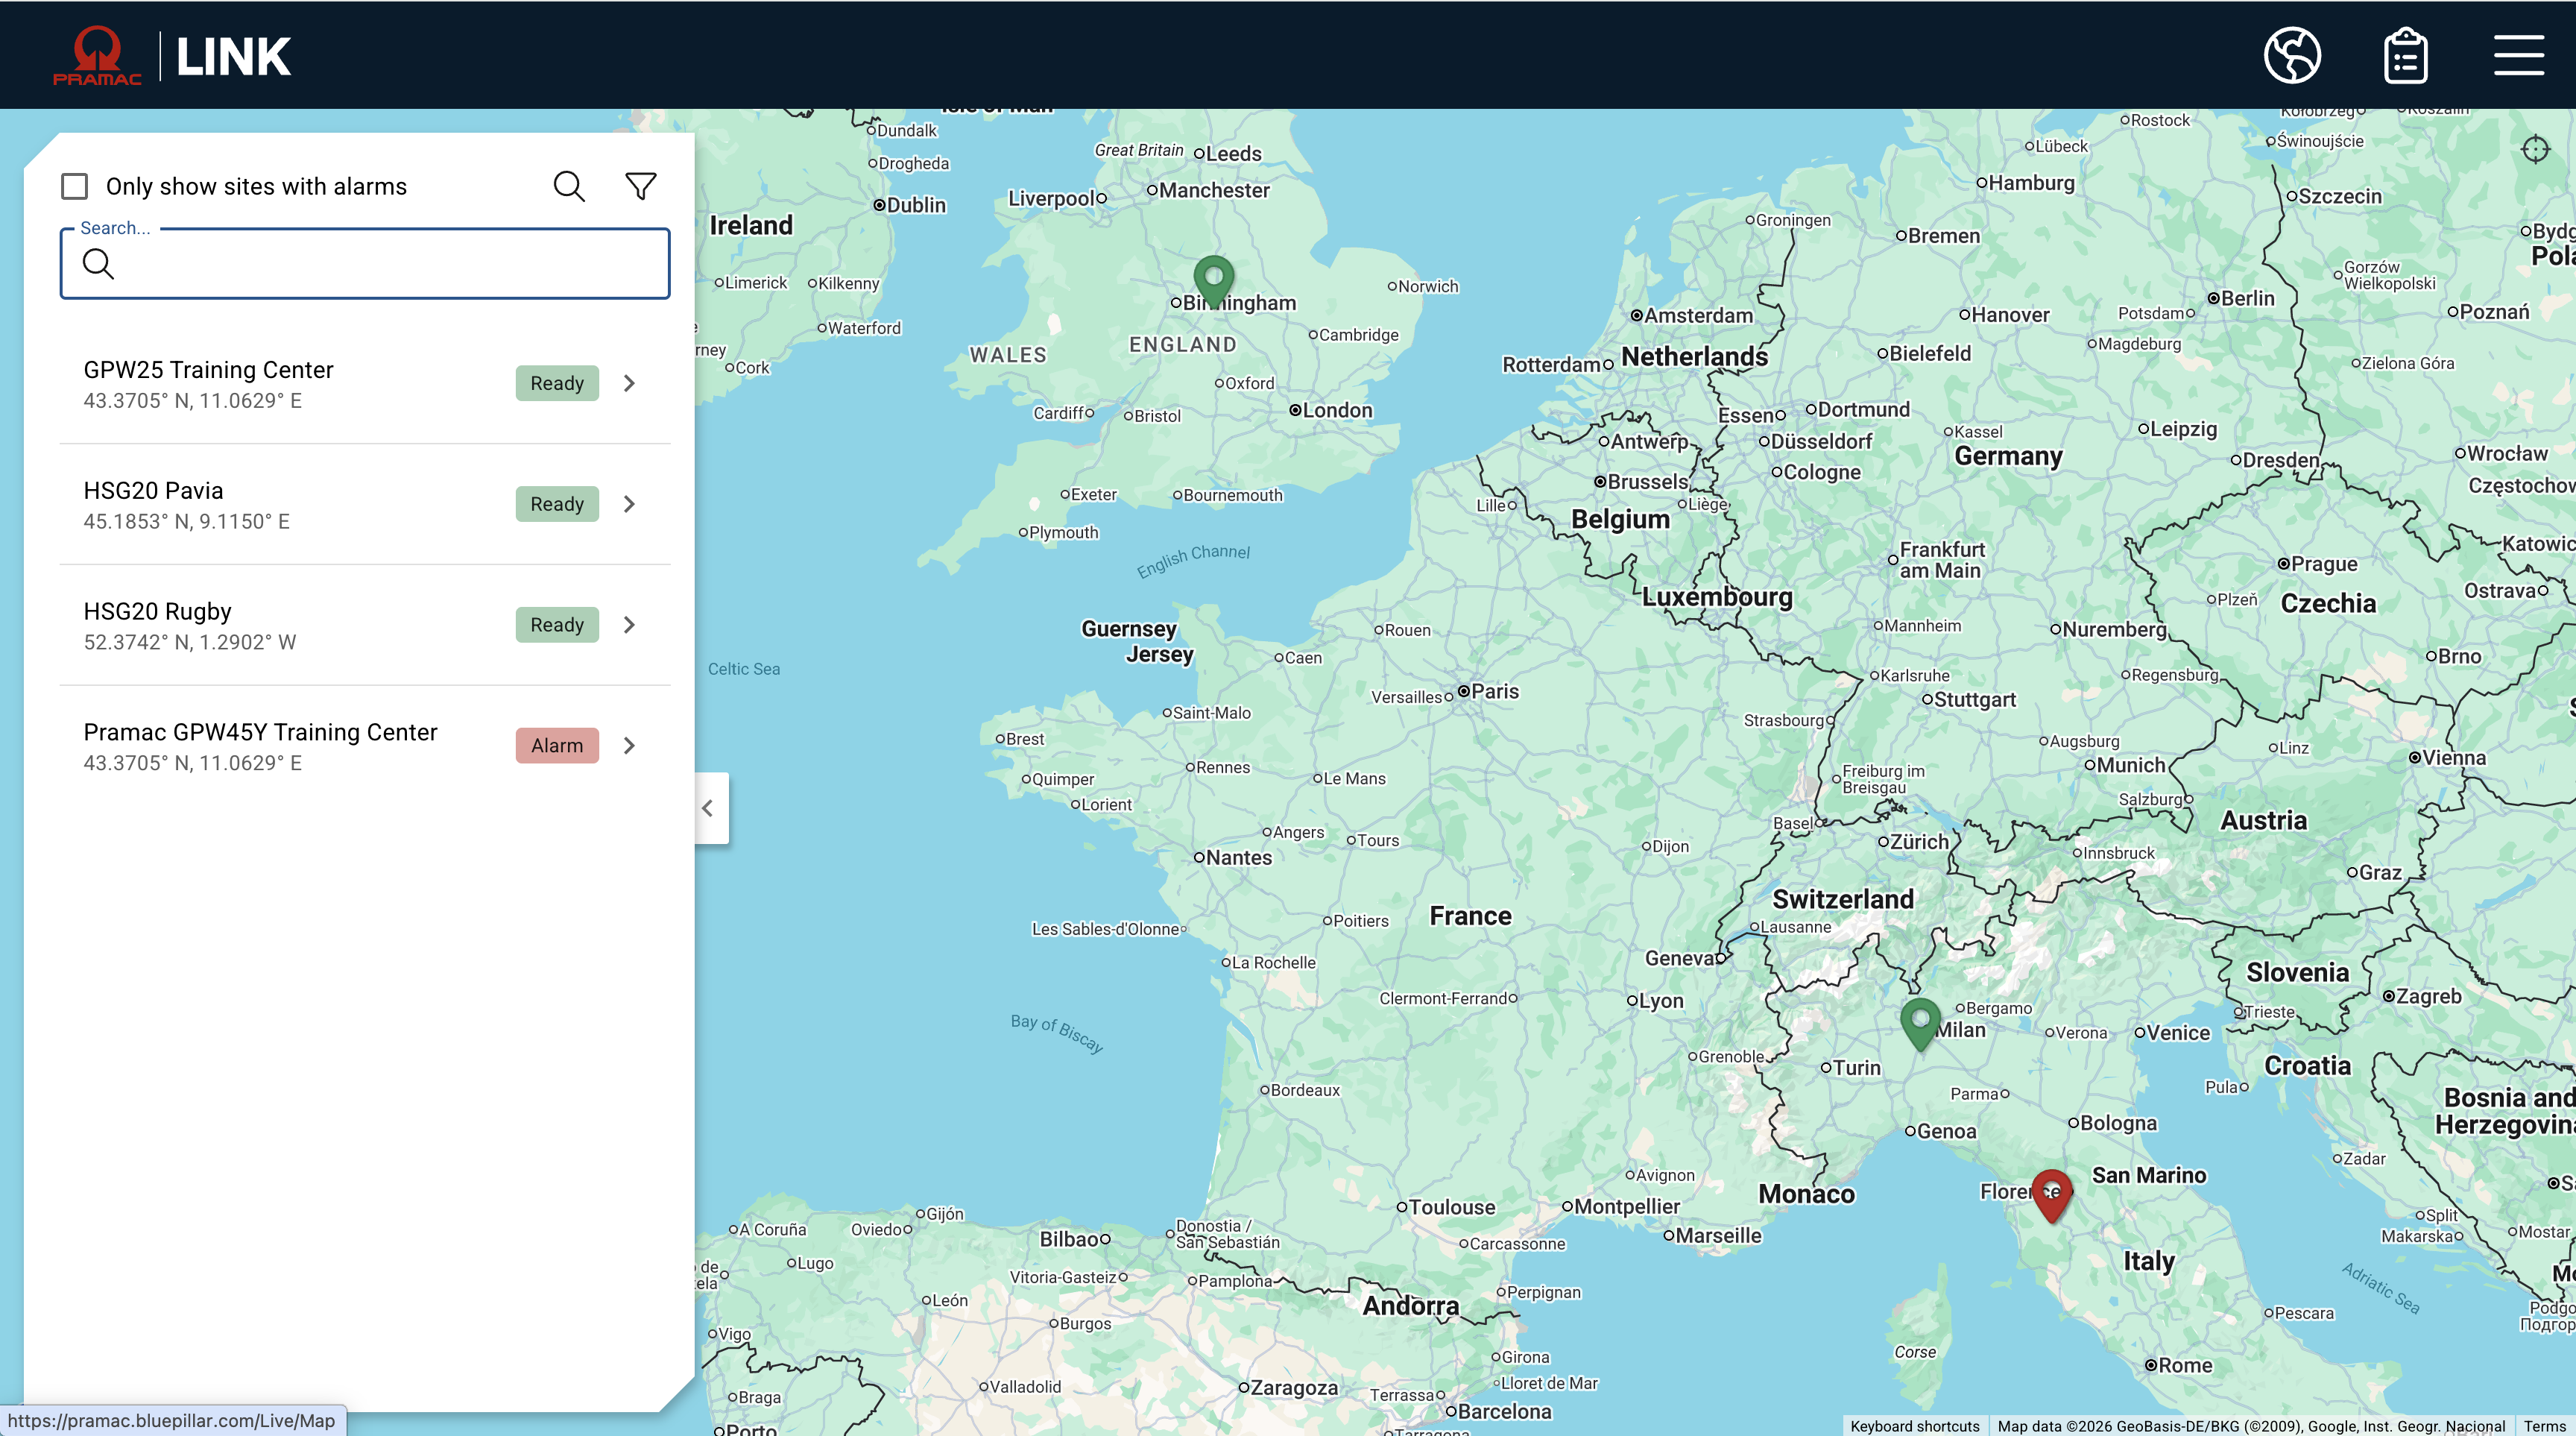Screen dimensions: 2576x1436
Task: Open Keyboard shortcuts link on map
Action: point(1914,1426)
